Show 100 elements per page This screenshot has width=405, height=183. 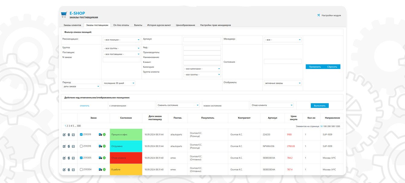[x=325, y=126]
